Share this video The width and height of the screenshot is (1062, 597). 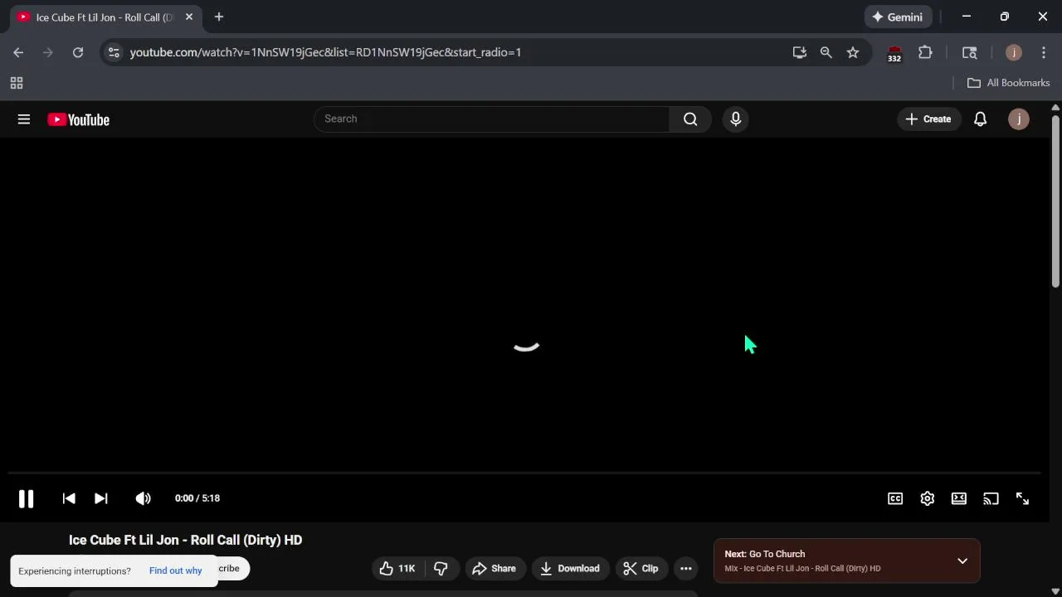(494, 568)
